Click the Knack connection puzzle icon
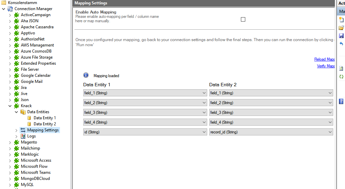The height and width of the screenshot is (189, 345). click(x=17, y=106)
